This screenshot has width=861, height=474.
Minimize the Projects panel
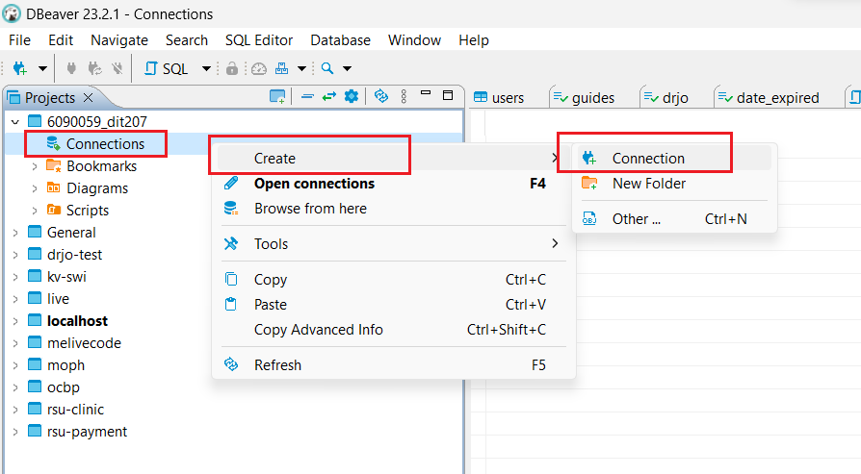click(426, 93)
